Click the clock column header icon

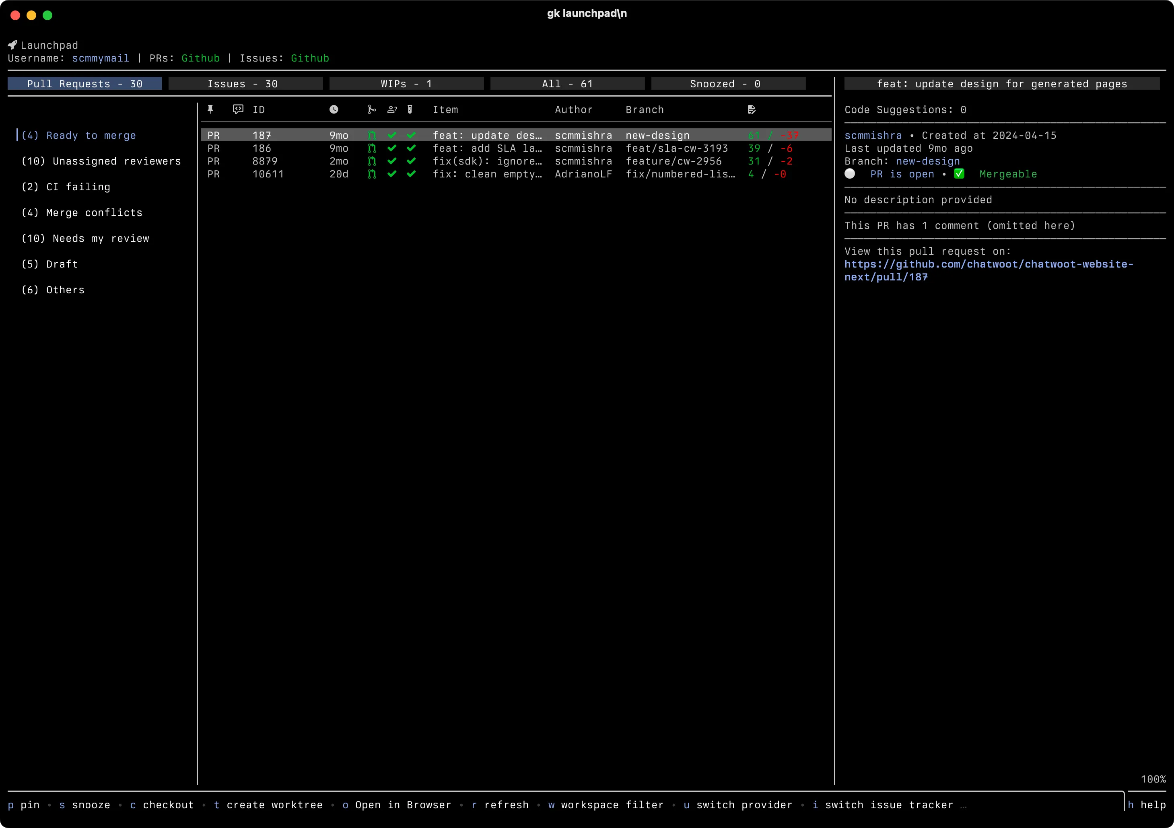coord(334,109)
